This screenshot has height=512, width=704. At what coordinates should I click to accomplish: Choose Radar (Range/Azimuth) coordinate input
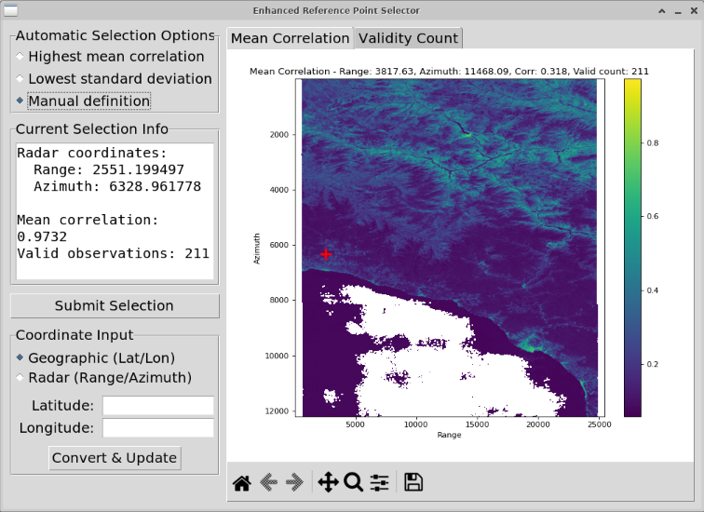[x=104, y=378]
